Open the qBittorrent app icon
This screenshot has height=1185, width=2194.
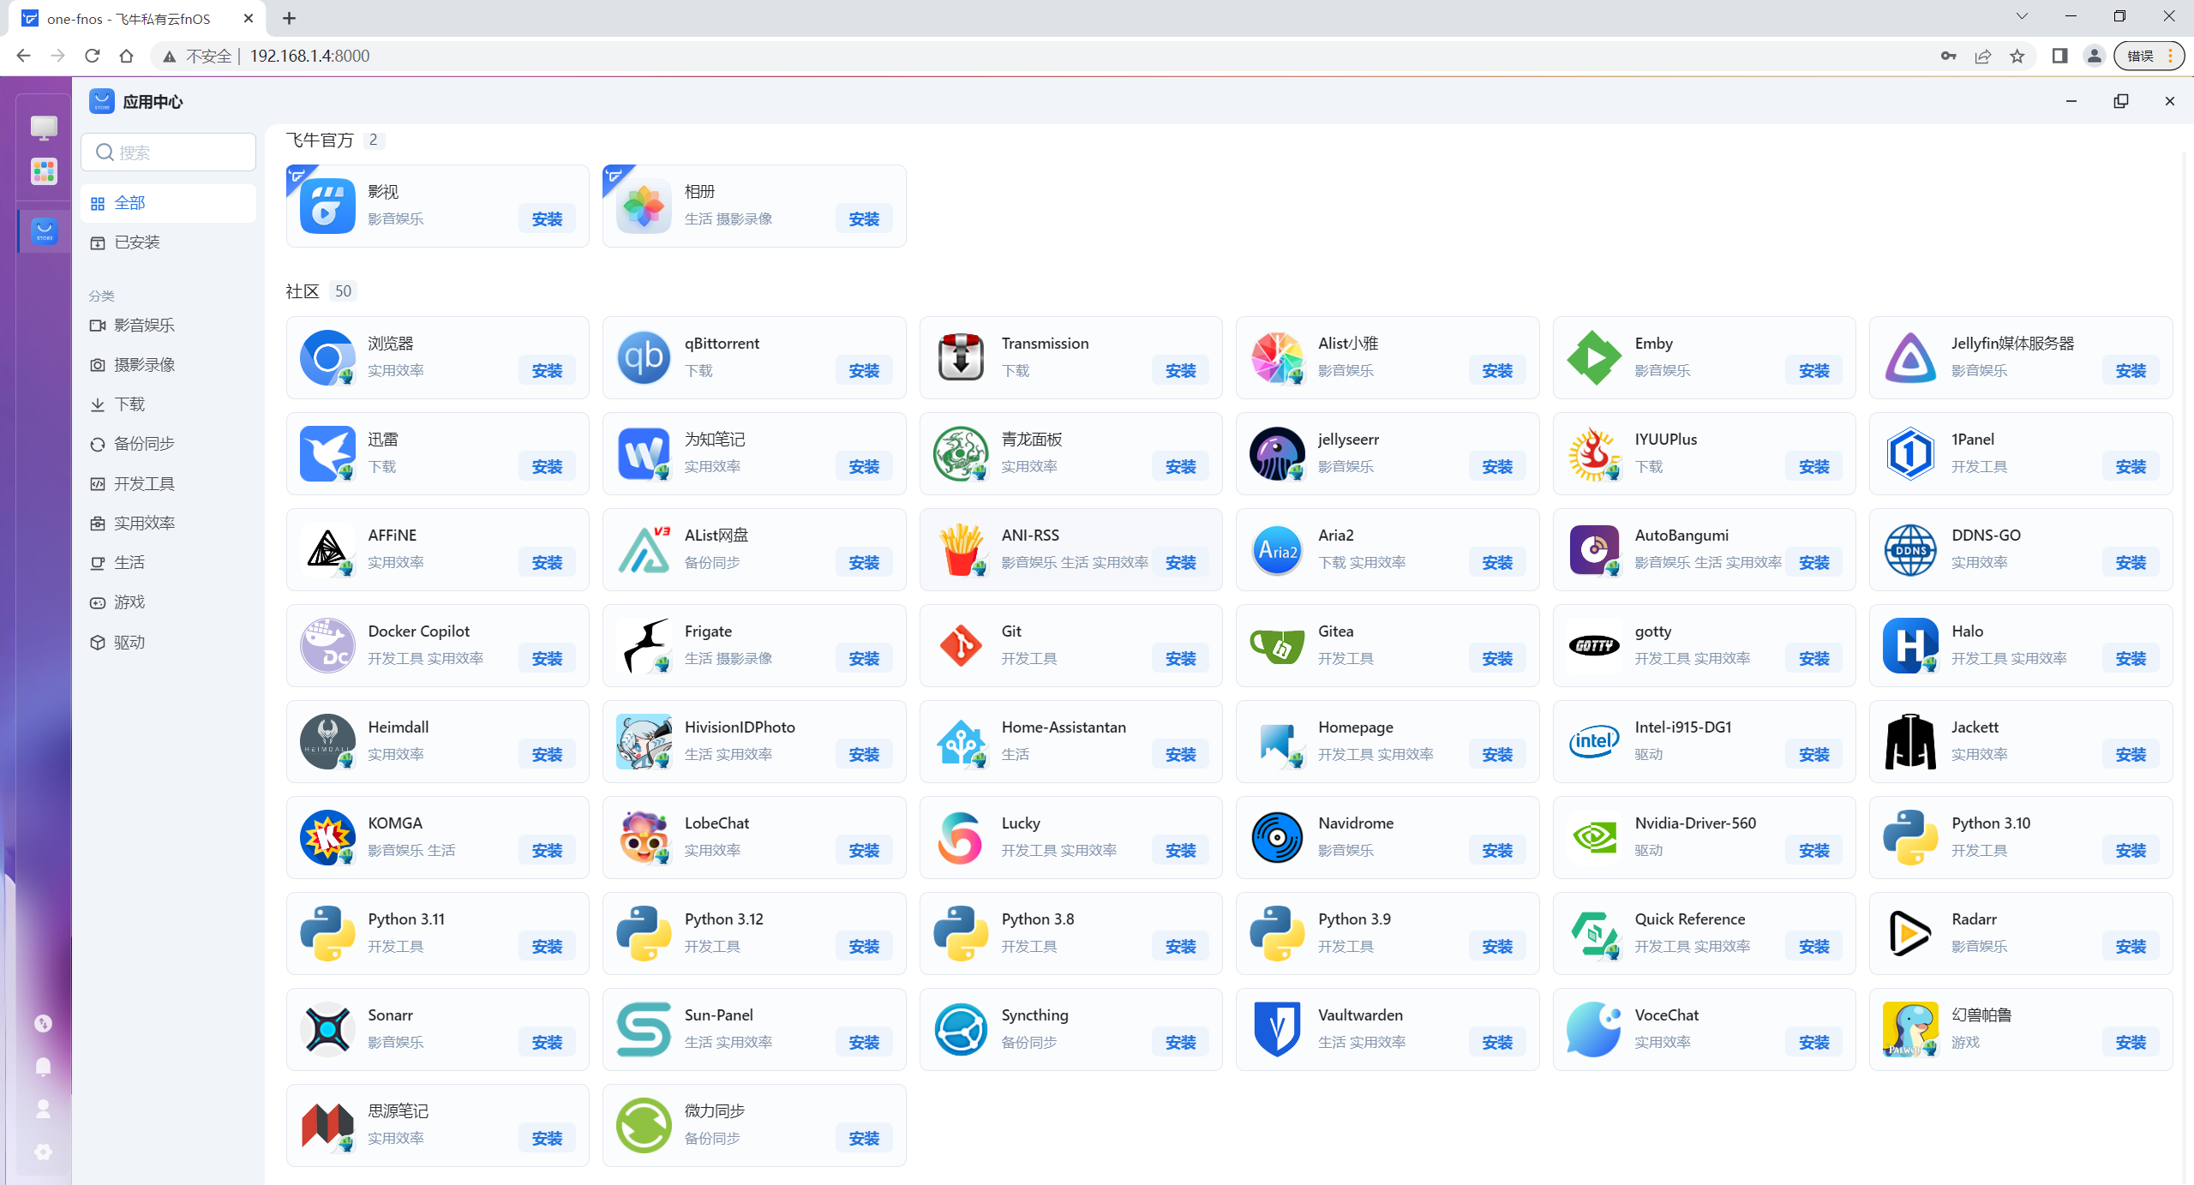coord(644,357)
